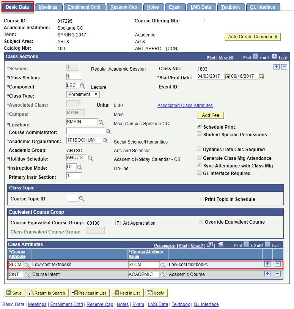The image size is (294, 309).
Task: Open the Course Administrator lookup magnifier
Action: 108,131
